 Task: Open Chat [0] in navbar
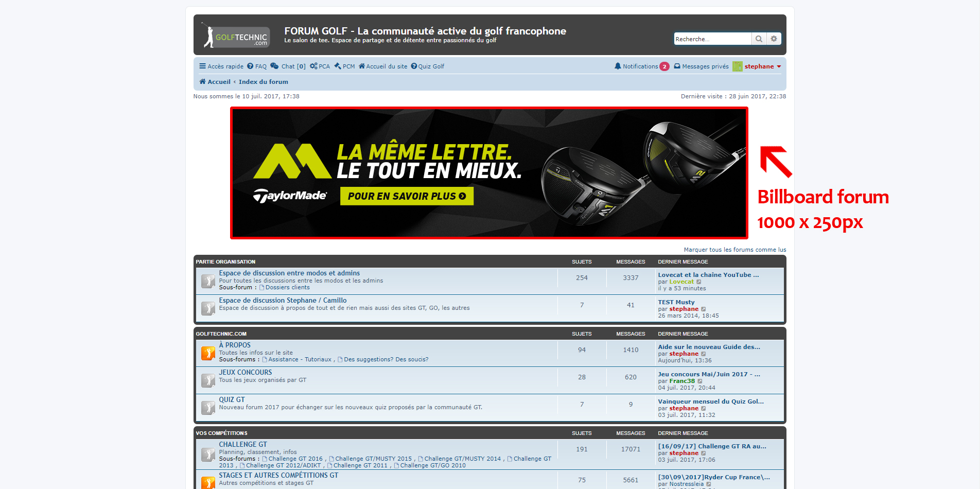click(288, 66)
